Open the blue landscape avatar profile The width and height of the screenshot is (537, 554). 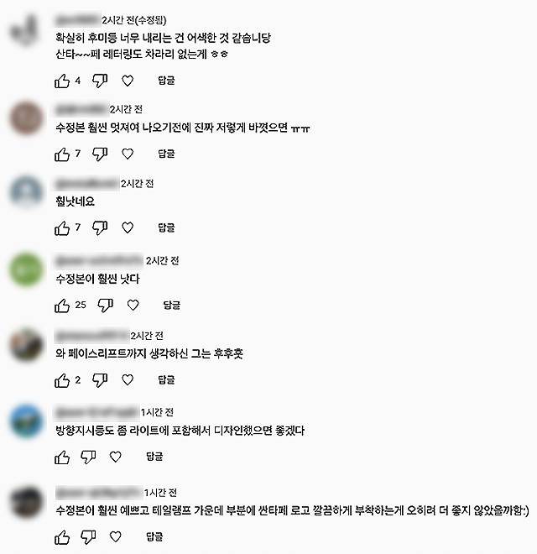[x=26, y=421]
